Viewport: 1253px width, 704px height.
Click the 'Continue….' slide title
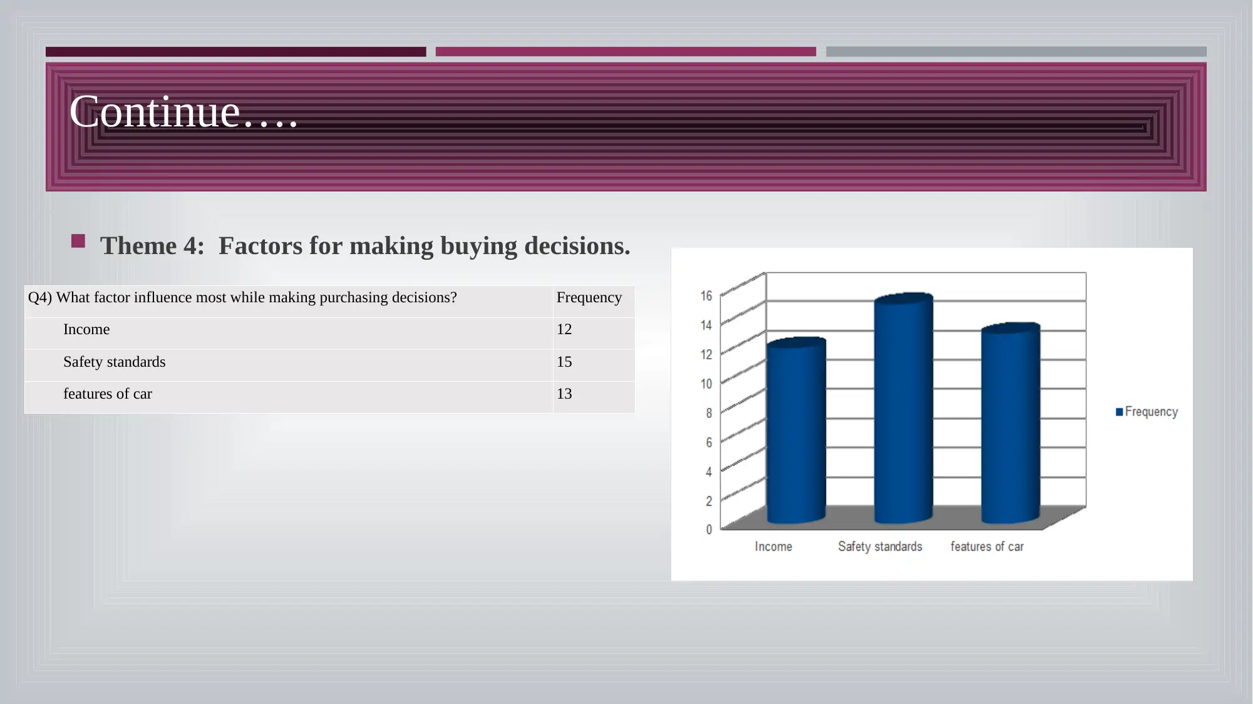(x=183, y=112)
